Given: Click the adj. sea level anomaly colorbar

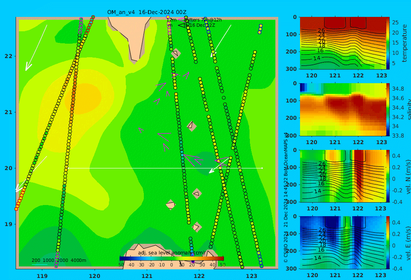Looking at the screenshot, I should click(172, 258).
